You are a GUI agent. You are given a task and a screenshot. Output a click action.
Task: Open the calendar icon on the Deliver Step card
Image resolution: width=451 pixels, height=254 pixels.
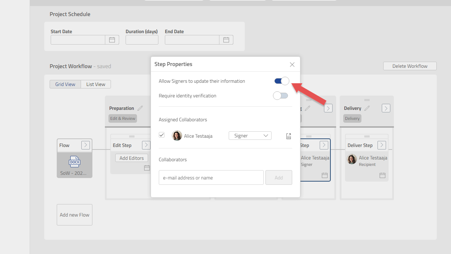[x=382, y=175]
